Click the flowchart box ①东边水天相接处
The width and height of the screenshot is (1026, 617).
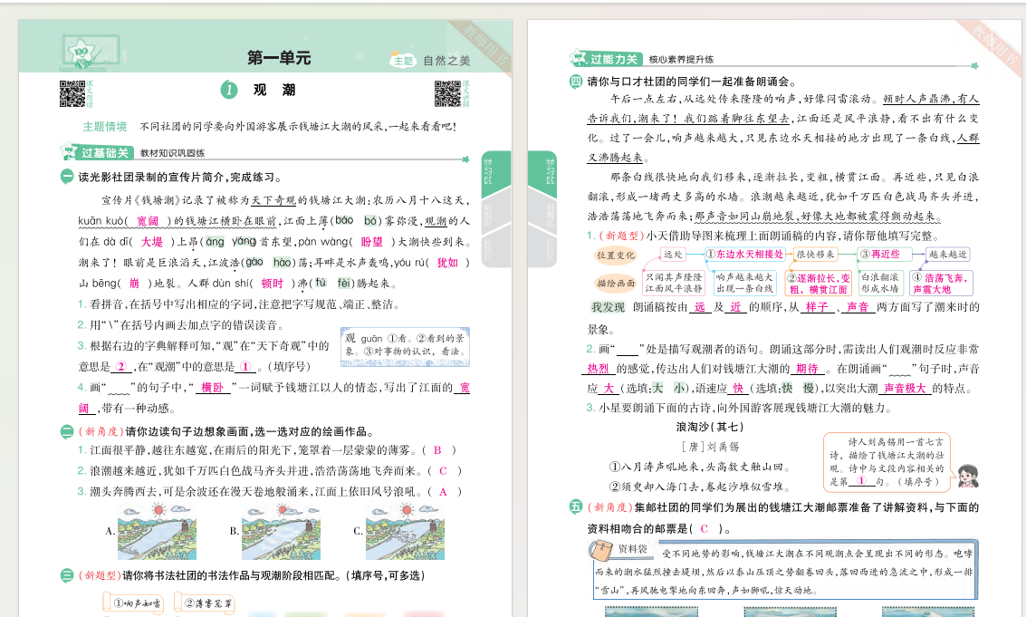tap(744, 254)
